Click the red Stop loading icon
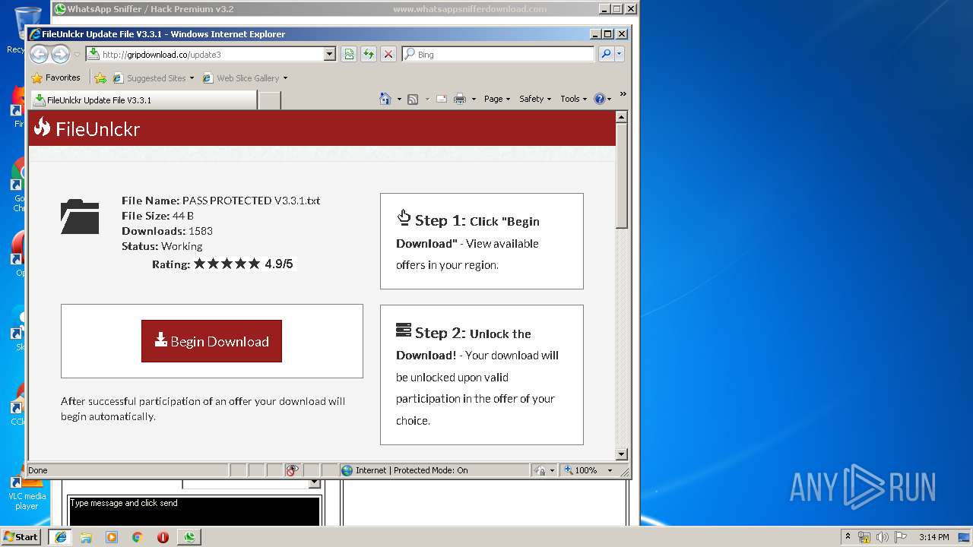The height and width of the screenshot is (547, 973). (x=388, y=54)
